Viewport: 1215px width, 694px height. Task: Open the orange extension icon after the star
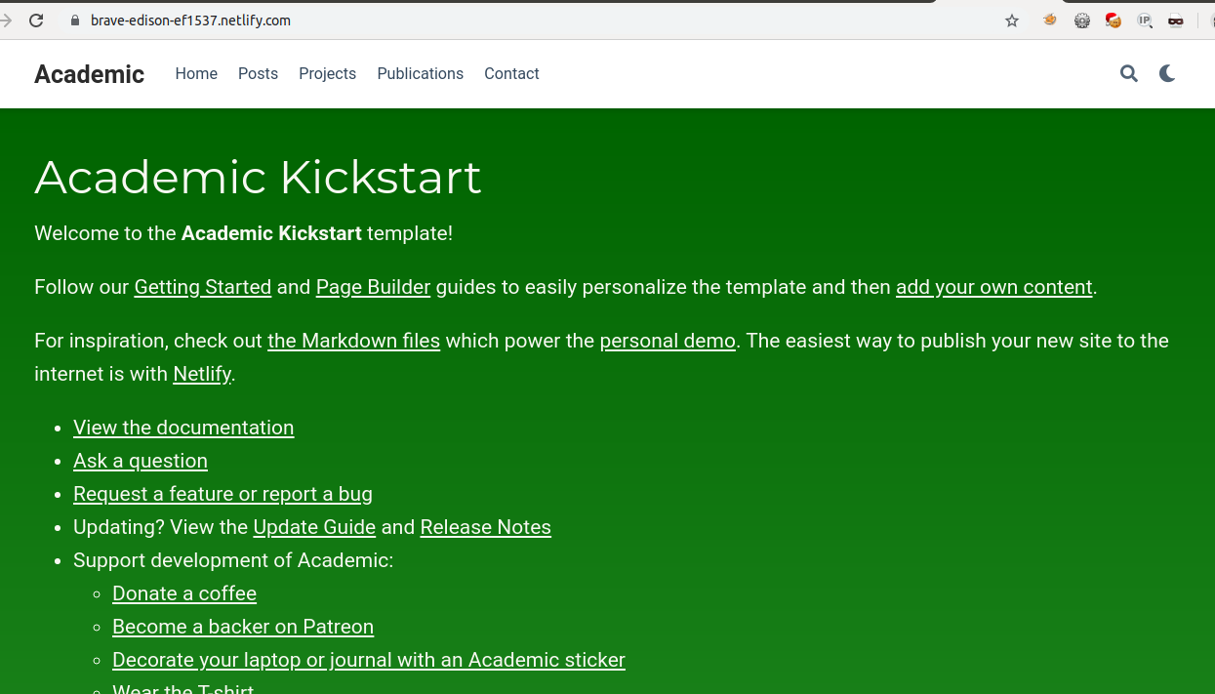(1050, 20)
